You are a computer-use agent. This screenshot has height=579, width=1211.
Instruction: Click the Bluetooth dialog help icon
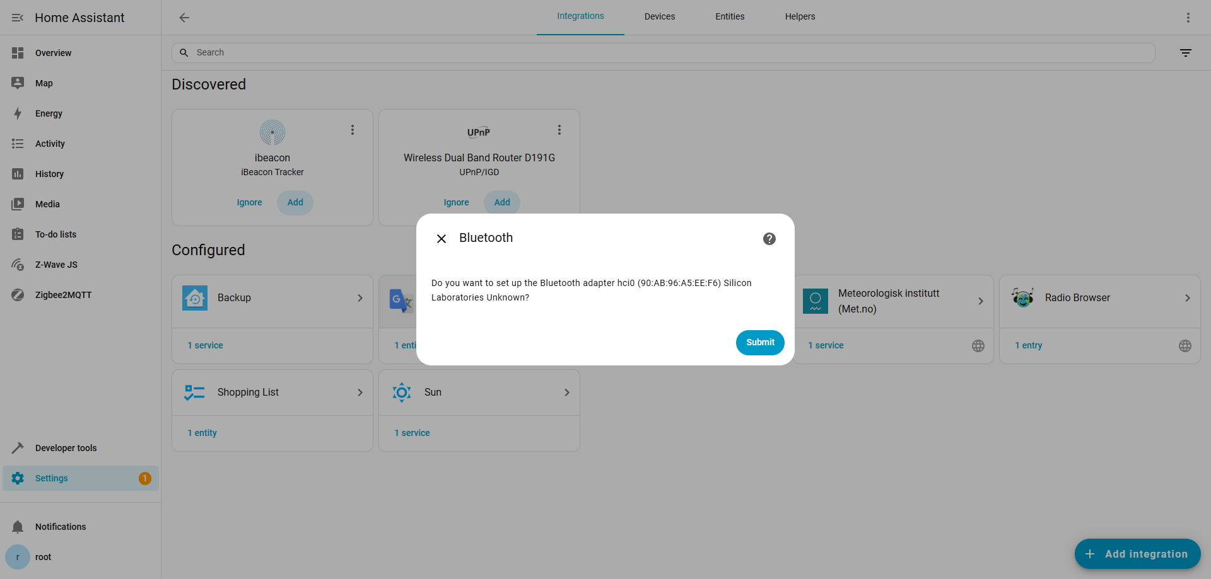point(769,239)
